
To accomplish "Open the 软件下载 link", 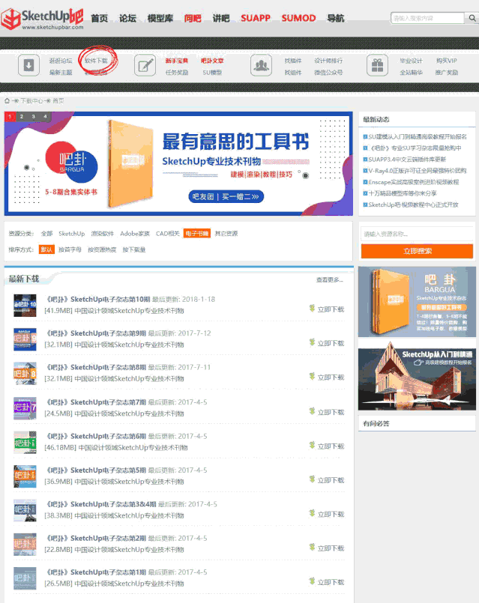I will [x=96, y=61].
